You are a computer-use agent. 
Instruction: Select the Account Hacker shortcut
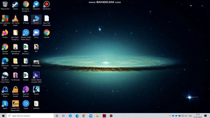coord(15,92)
